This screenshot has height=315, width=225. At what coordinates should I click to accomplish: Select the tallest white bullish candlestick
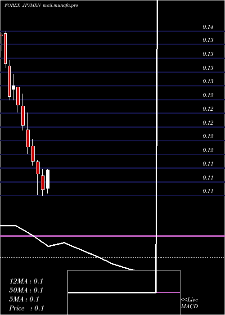coord(48,179)
